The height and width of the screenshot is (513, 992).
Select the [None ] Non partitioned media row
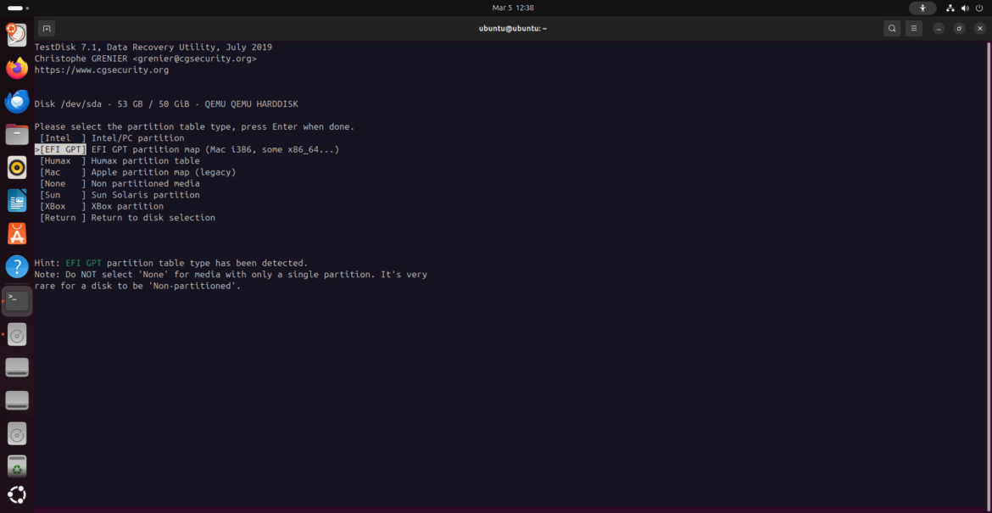point(120,183)
